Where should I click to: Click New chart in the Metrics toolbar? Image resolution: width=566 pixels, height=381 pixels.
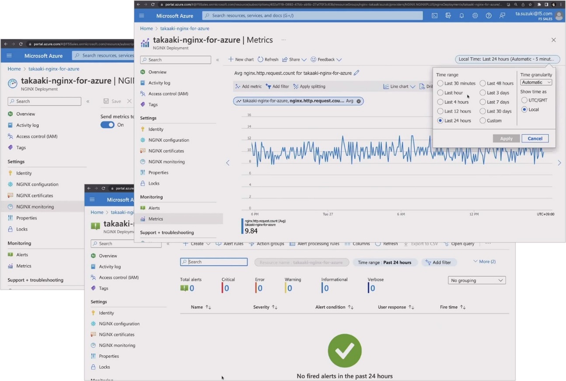(241, 60)
